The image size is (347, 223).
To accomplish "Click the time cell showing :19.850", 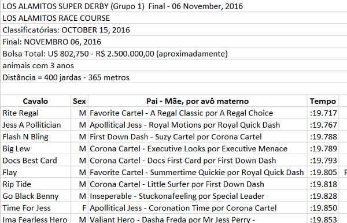I will pos(323,208).
